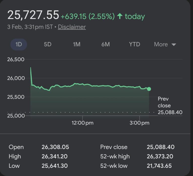Open the 6M chart range
Screen dimensions: 193x176
(x=106, y=44)
